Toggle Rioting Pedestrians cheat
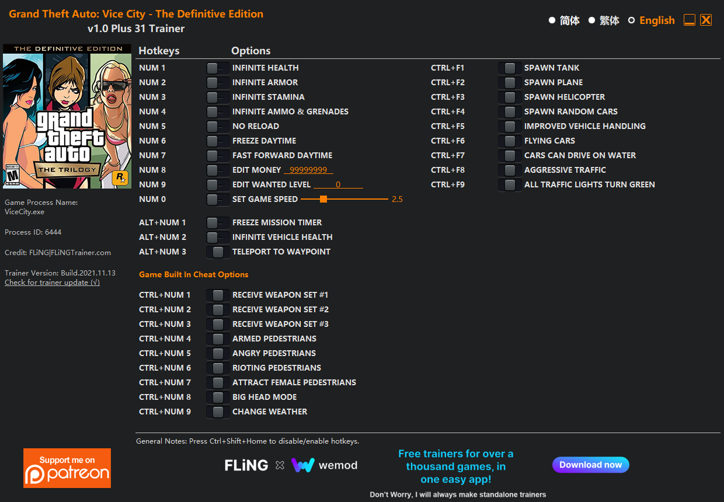724x502 pixels. point(218,368)
